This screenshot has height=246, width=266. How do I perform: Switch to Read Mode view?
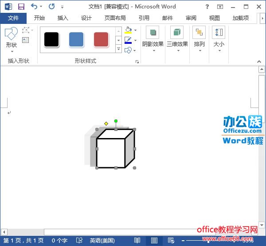click(137, 240)
